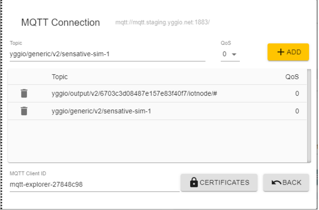Select the QoS value field showing 0

(x=225, y=54)
